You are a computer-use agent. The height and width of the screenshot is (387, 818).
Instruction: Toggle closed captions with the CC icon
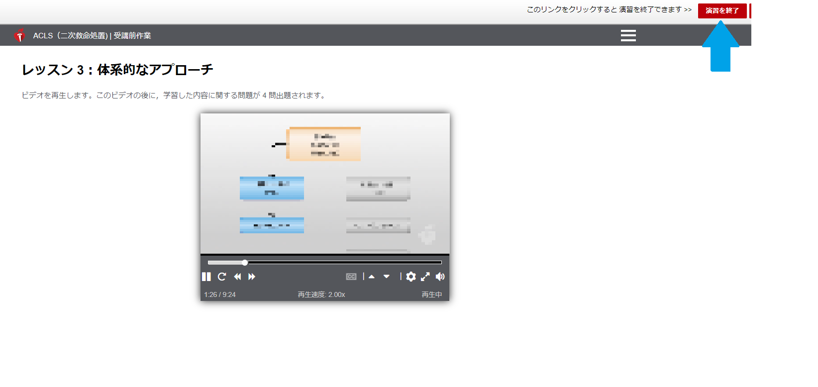[x=351, y=277]
